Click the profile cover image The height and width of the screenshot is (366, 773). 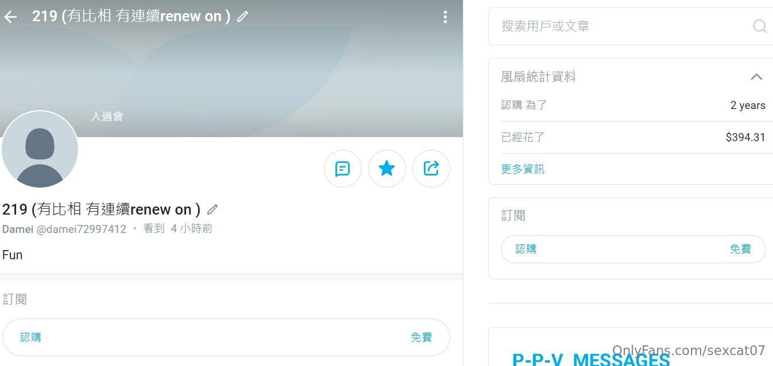point(231,69)
